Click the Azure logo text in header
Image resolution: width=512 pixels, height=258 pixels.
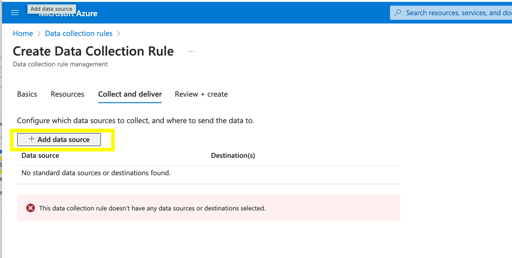[x=86, y=13]
